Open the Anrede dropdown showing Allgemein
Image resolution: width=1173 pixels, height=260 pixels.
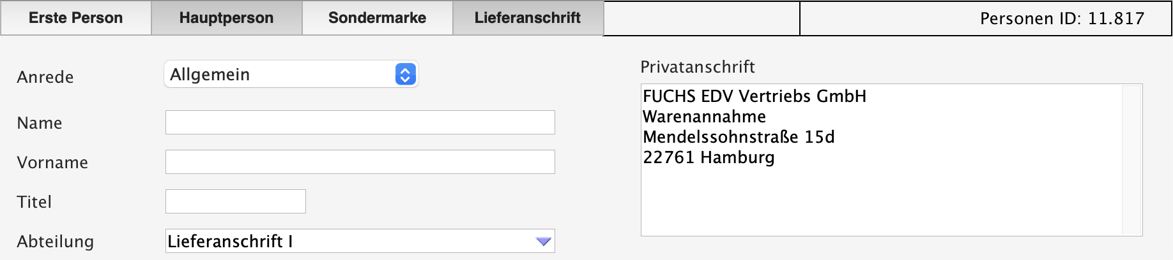click(281, 75)
